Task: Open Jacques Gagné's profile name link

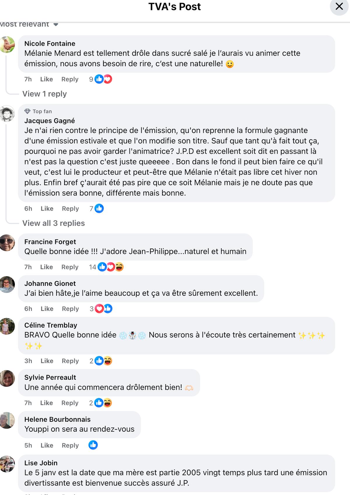Action: pyautogui.click(x=50, y=121)
